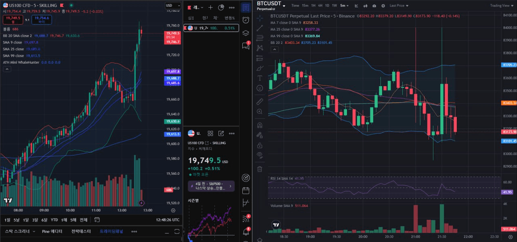Remove drawings with the trash icon
This screenshot has height=242, width=517.
pyautogui.click(x=260, y=169)
